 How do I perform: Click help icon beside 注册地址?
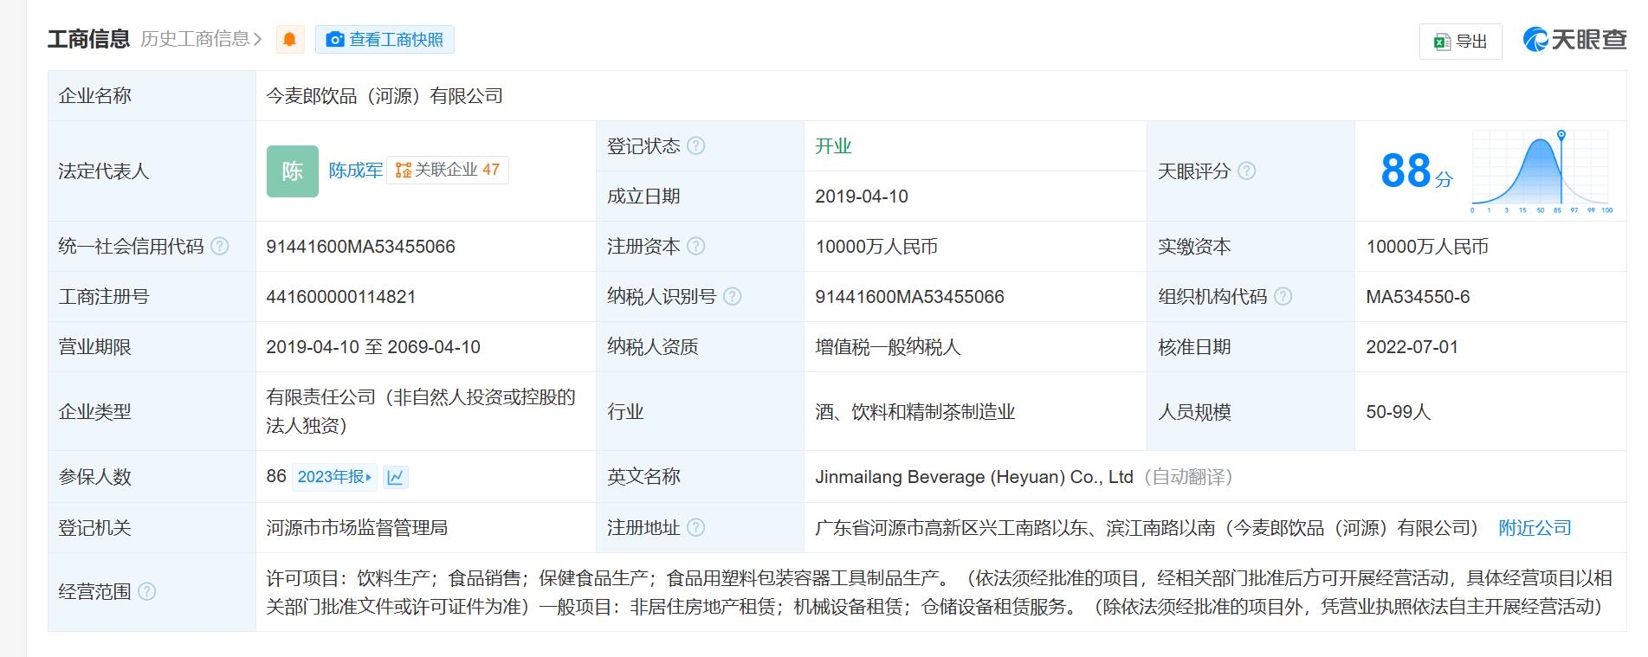[x=695, y=527]
